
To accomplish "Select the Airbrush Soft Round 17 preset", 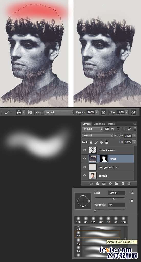I will pos(97,234).
